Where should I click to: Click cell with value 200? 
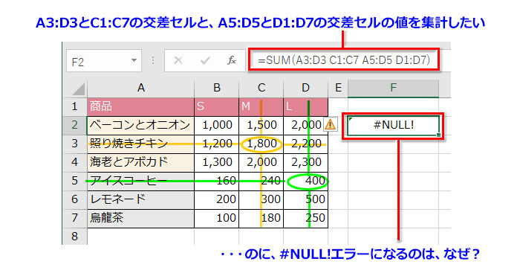(x=217, y=199)
